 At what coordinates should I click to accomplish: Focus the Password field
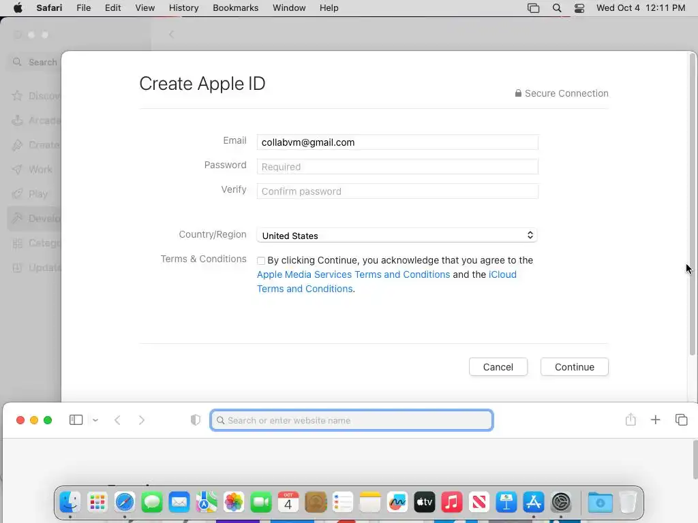[x=397, y=167]
